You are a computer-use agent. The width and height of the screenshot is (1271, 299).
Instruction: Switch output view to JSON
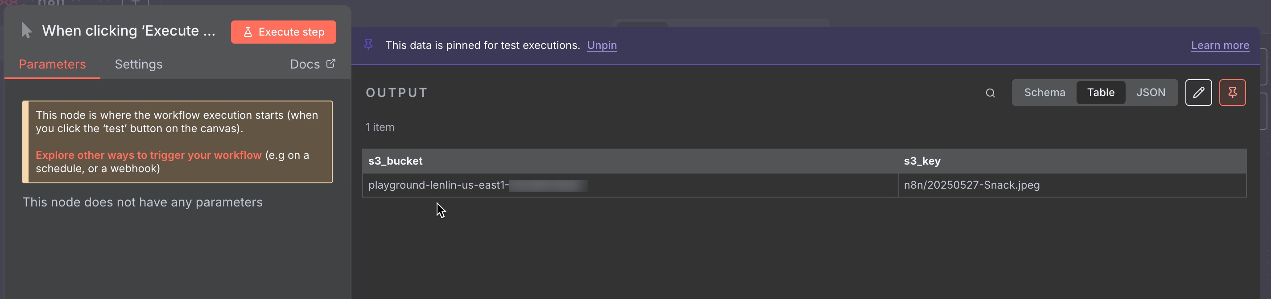click(x=1151, y=93)
